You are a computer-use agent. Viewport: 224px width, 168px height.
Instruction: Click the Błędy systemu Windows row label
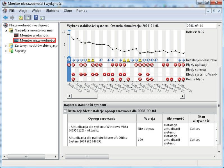[201, 74]
